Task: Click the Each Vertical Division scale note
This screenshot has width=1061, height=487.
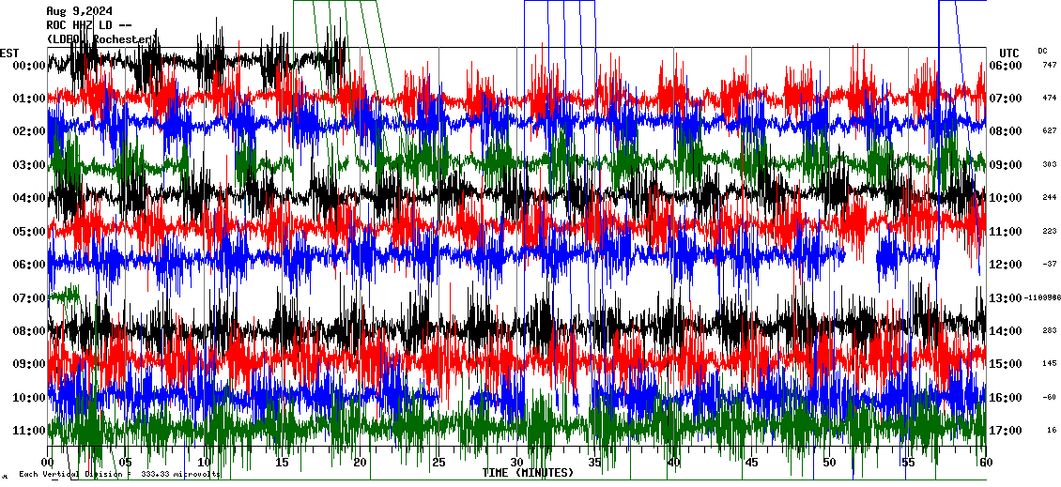Action: point(119,474)
